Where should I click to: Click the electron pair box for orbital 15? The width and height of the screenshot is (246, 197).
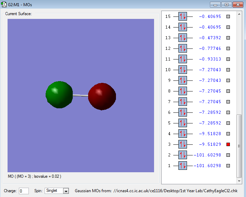point(183,17)
